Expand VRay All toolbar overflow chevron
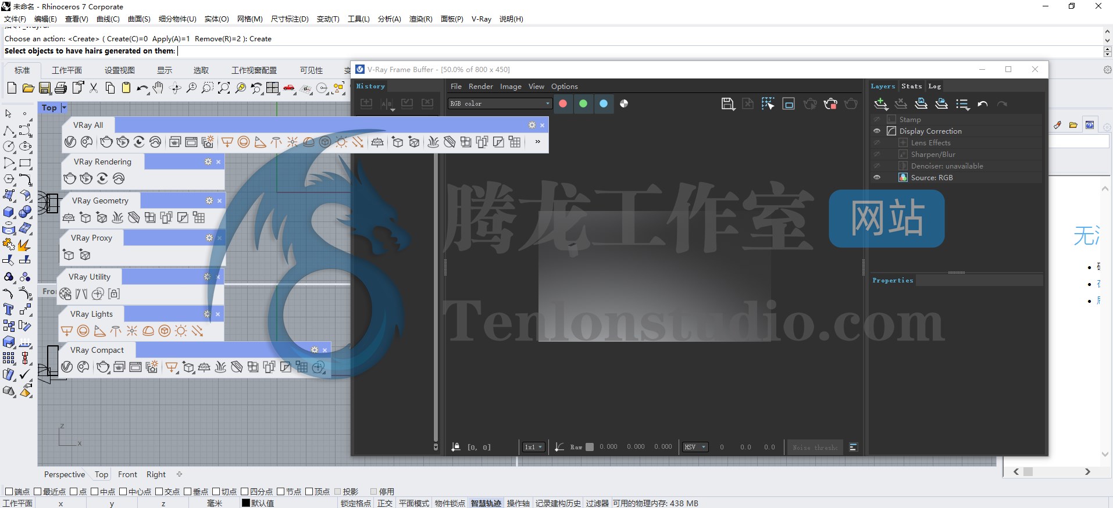Image resolution: width=1113 pixels, height=508 pixels. tap(538, 141)
